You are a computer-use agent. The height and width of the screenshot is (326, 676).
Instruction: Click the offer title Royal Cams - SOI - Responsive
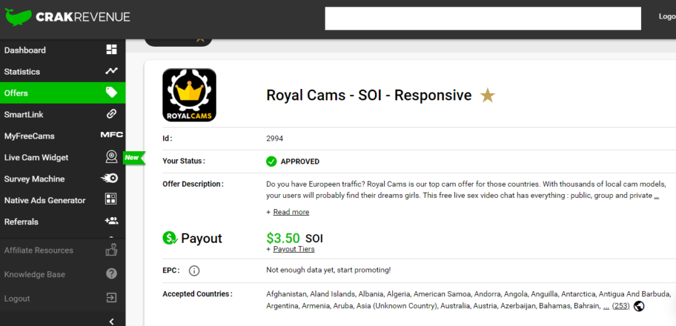[x=369, y=95]
